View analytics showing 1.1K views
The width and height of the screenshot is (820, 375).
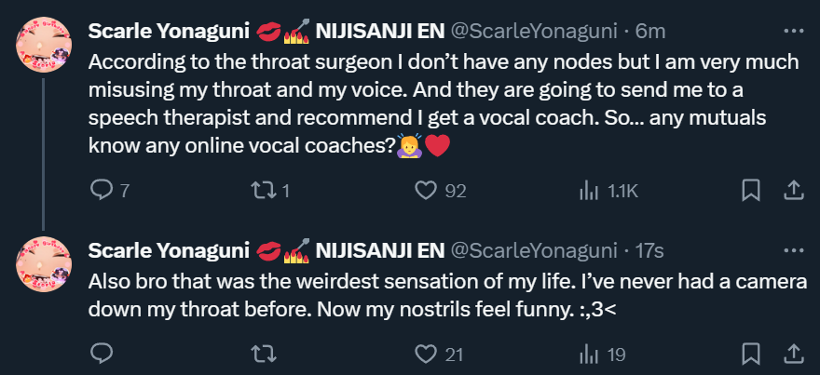[589, 190]
